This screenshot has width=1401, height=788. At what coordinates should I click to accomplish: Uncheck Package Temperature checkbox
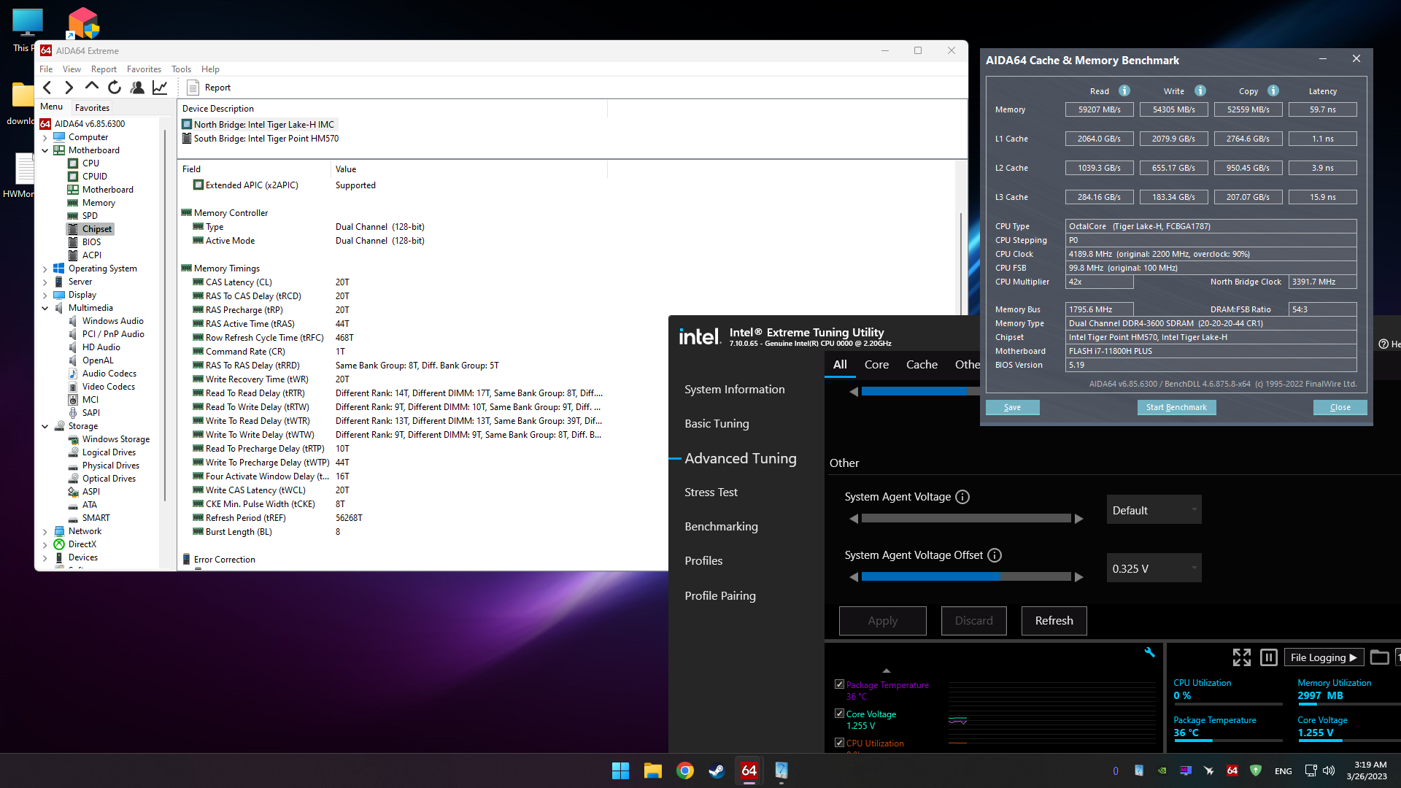click(839, 684)
